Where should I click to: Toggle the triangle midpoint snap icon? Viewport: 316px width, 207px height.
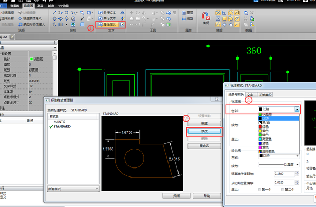point(218,25)
